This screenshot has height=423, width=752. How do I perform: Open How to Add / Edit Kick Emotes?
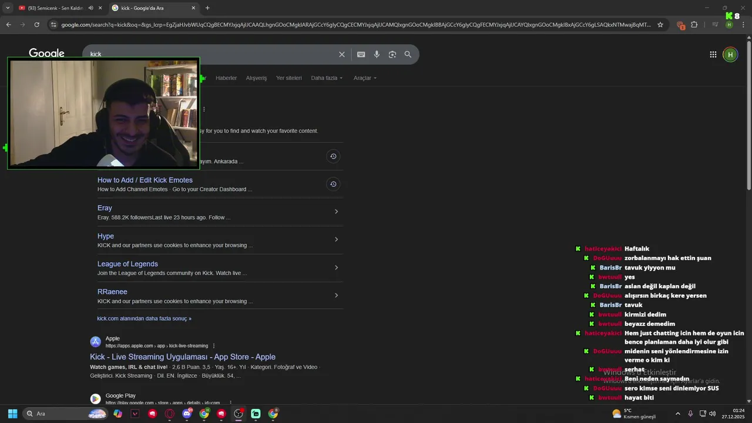[145, 180]
